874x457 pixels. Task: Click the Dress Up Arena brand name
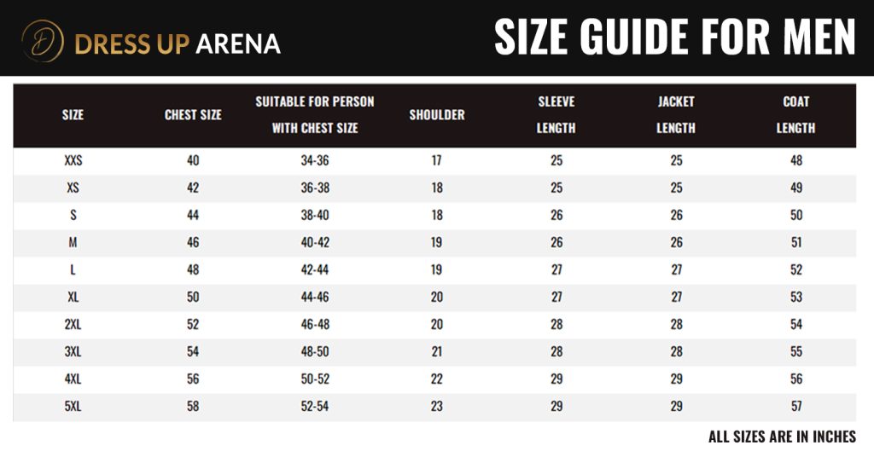pyautogui.click(x=178, y=43)
